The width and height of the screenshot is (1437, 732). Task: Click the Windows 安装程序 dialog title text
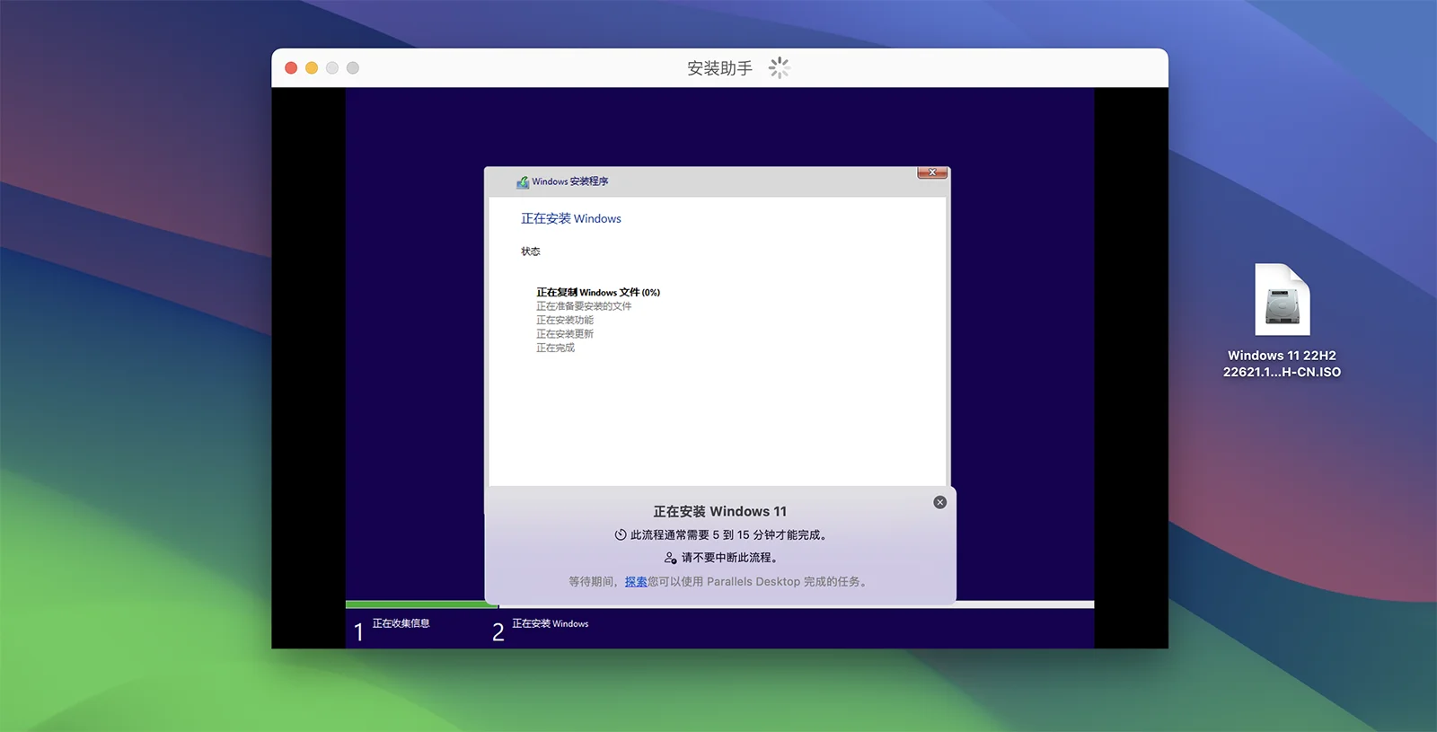click(570, 181)
